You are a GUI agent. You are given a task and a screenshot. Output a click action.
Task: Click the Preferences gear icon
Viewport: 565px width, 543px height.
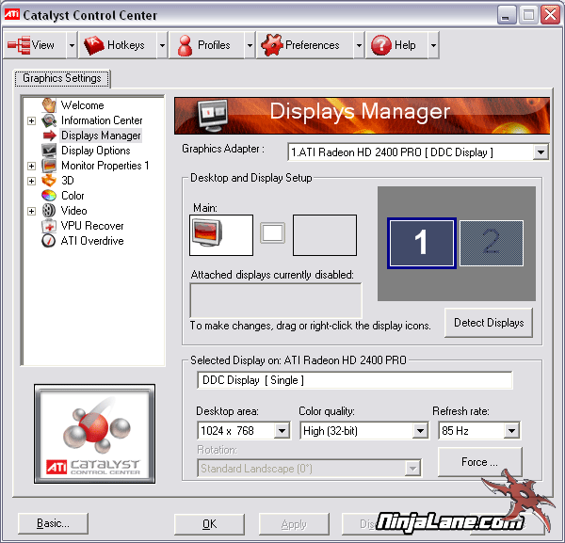[272, 45]
